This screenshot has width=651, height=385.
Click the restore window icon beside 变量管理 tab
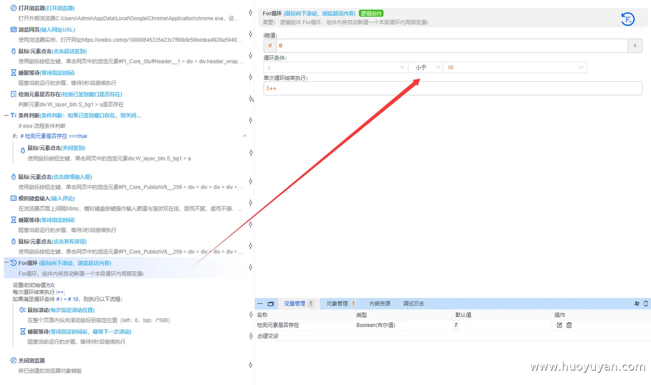click(271, 304)
